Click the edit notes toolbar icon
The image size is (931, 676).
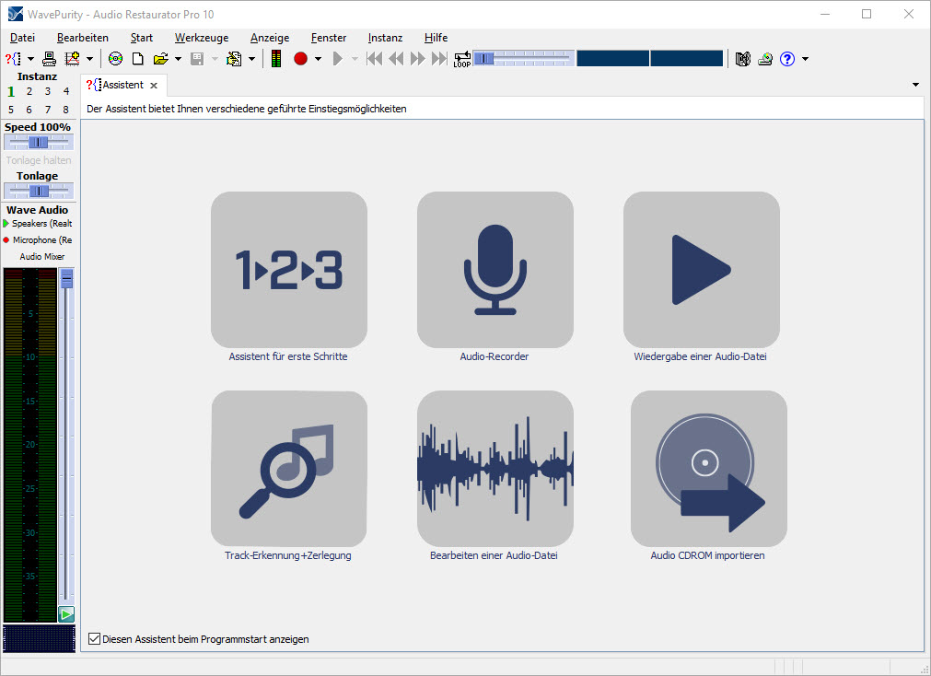click(x=234, y=59)
